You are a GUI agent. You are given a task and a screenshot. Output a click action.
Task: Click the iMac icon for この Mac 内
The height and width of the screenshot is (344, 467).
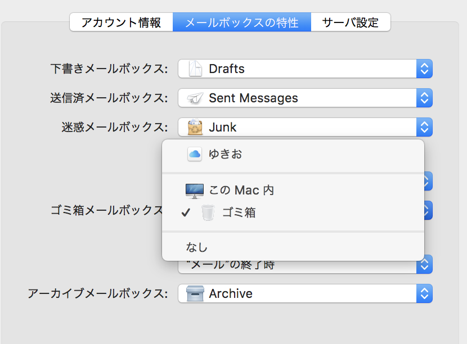point(194,191)
